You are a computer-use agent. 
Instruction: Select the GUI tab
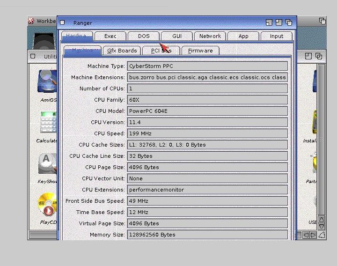tap(177, 36)
